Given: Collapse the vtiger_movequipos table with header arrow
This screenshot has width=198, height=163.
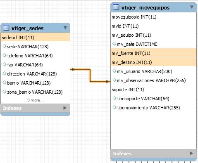Looking at the screenshot, I should tap(192, 7).
